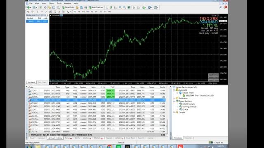
Task: Select the candlestick chart type icon
Action: pos(111,7)
